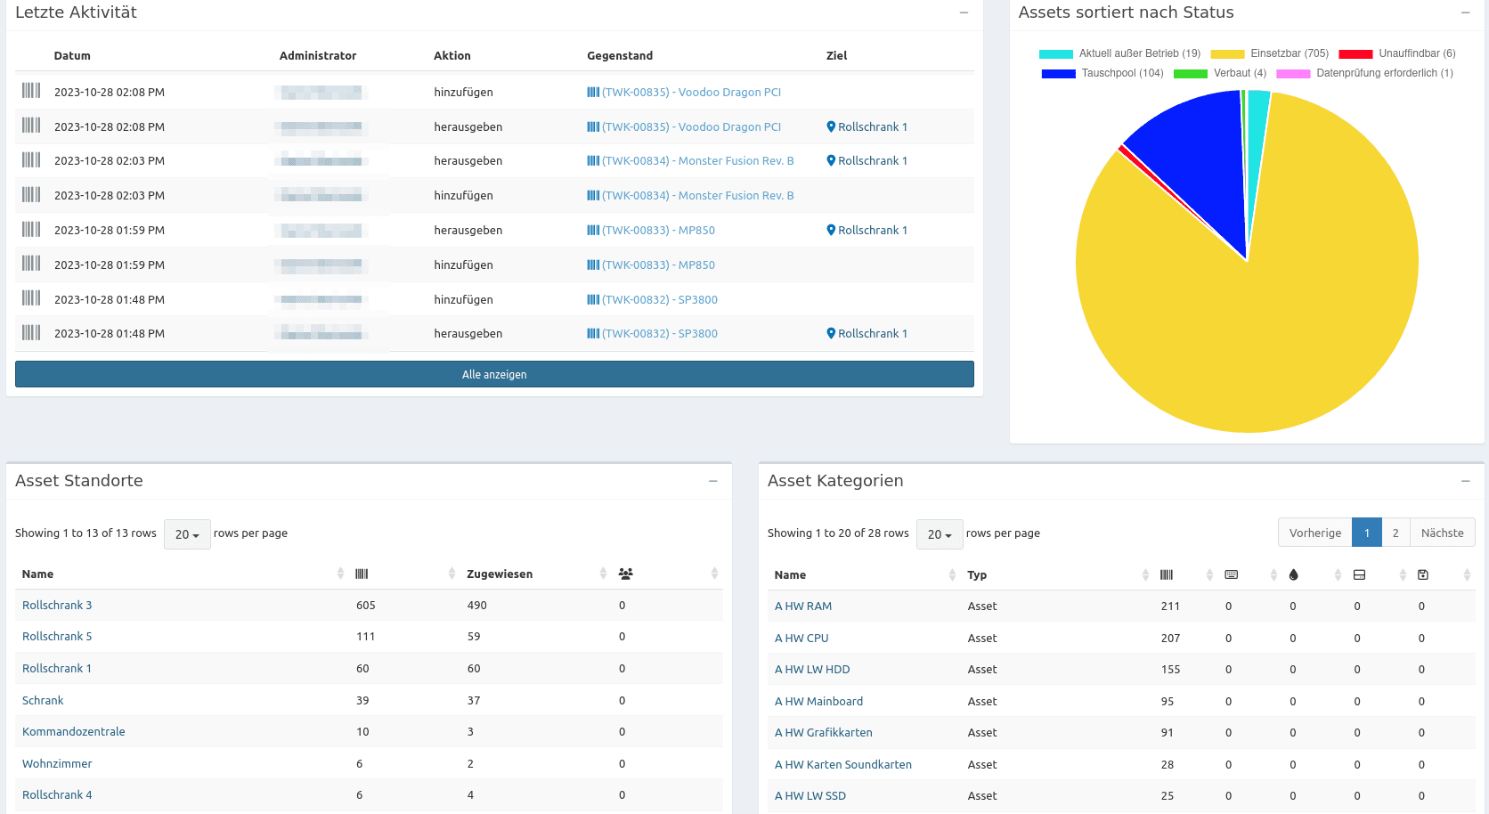Collapse the Asset Standorte panel

pyautogui.click(x=712, y=481)
